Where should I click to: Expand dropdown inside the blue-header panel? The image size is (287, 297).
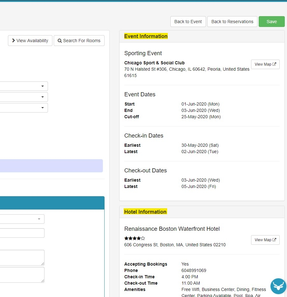click(22, 219)
